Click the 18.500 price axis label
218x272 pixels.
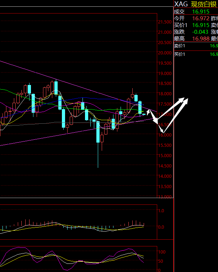tap(165, 84)
